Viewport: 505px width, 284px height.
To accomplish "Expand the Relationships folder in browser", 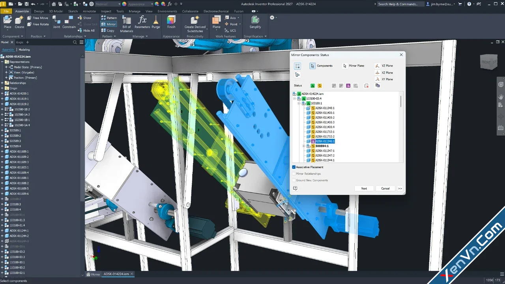I will click(2, 83).
